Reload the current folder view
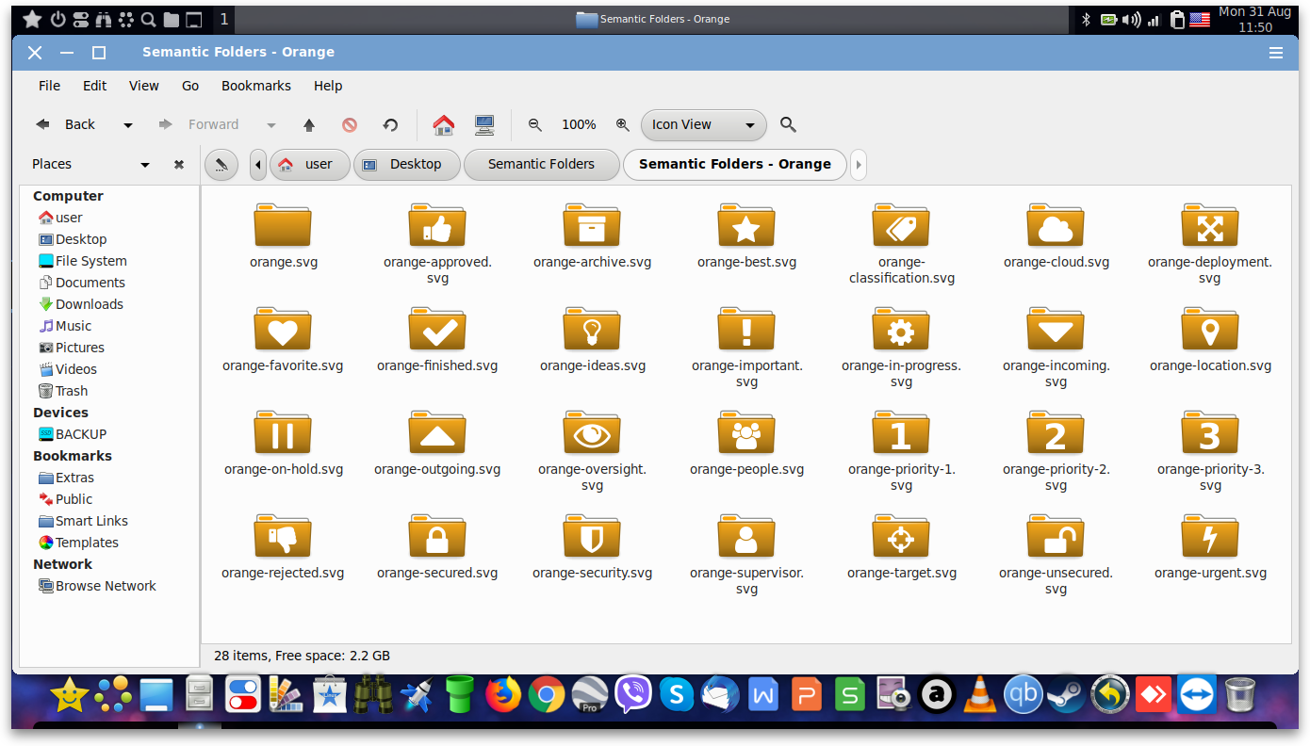This screenshot has width=1310, height=746. click(390, 124)
